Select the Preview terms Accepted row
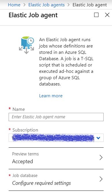The width and height of the screenshot is (112, 196). pyautogui.click(x=56, y=158)
